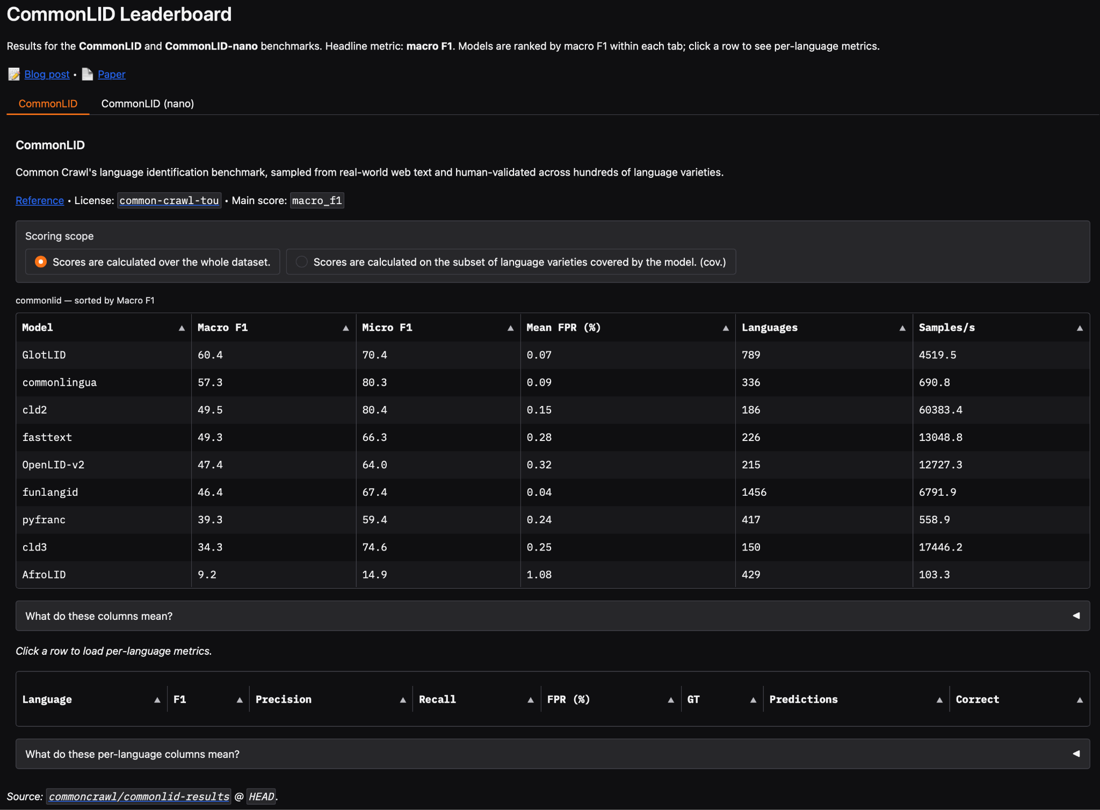Sort by Macro F1 column arrow

coord(346,328)
